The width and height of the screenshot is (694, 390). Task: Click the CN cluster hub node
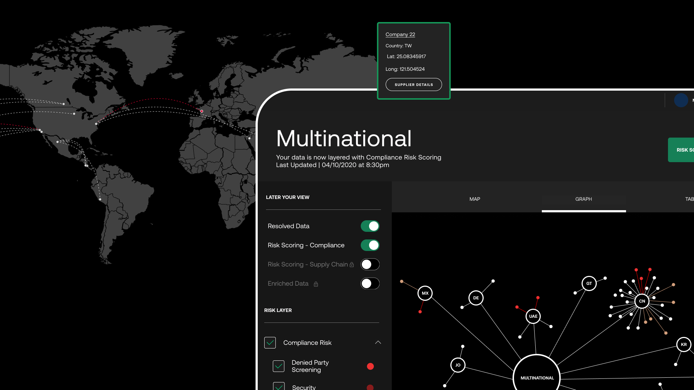pyautogui.click(x=642, y=301)
